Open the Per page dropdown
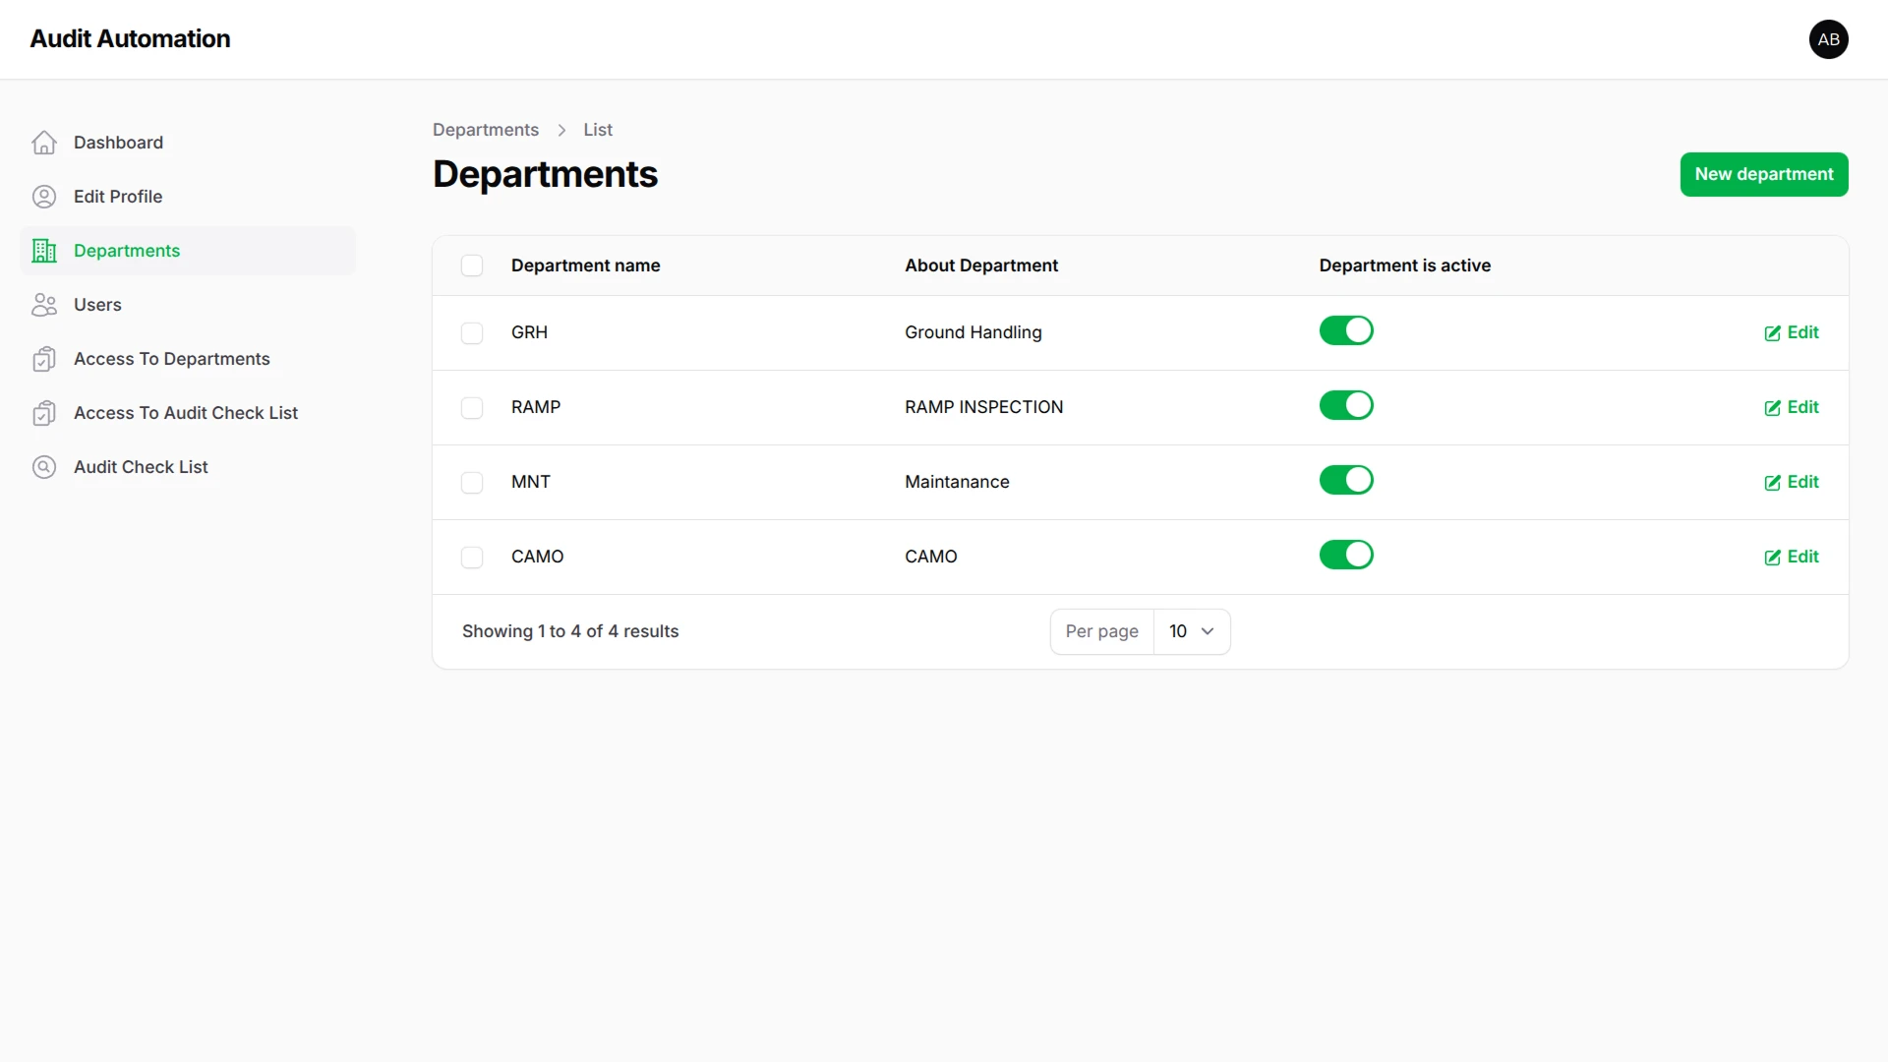 coord(1191,631)
